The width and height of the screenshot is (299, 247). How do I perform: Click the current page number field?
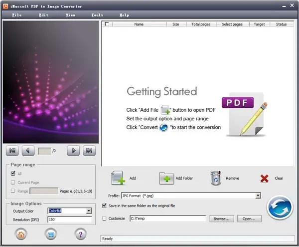(44, 151)
